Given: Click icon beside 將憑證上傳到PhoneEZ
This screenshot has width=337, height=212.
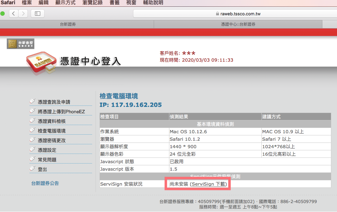Looking at the screenshot, I should click(32, 110).
